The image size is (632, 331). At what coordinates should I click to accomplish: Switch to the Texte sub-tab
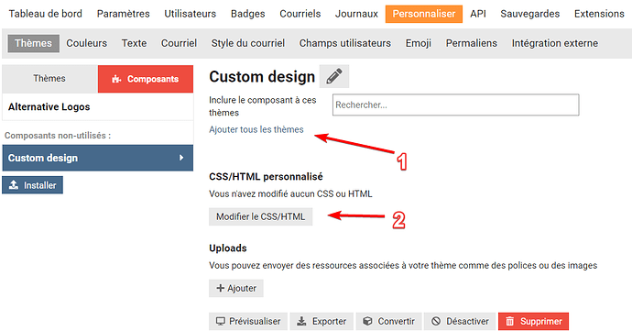pos(135,43)
